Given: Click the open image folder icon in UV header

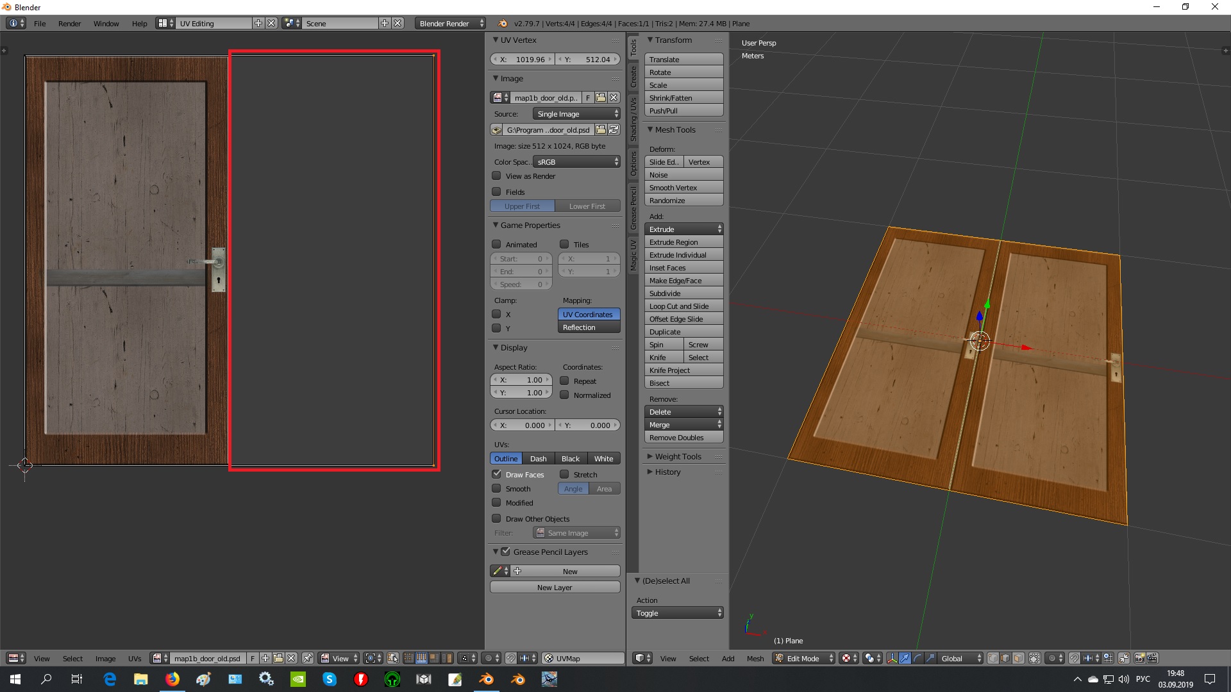Looking at the screenshot, I should click(x=278, y=658).
